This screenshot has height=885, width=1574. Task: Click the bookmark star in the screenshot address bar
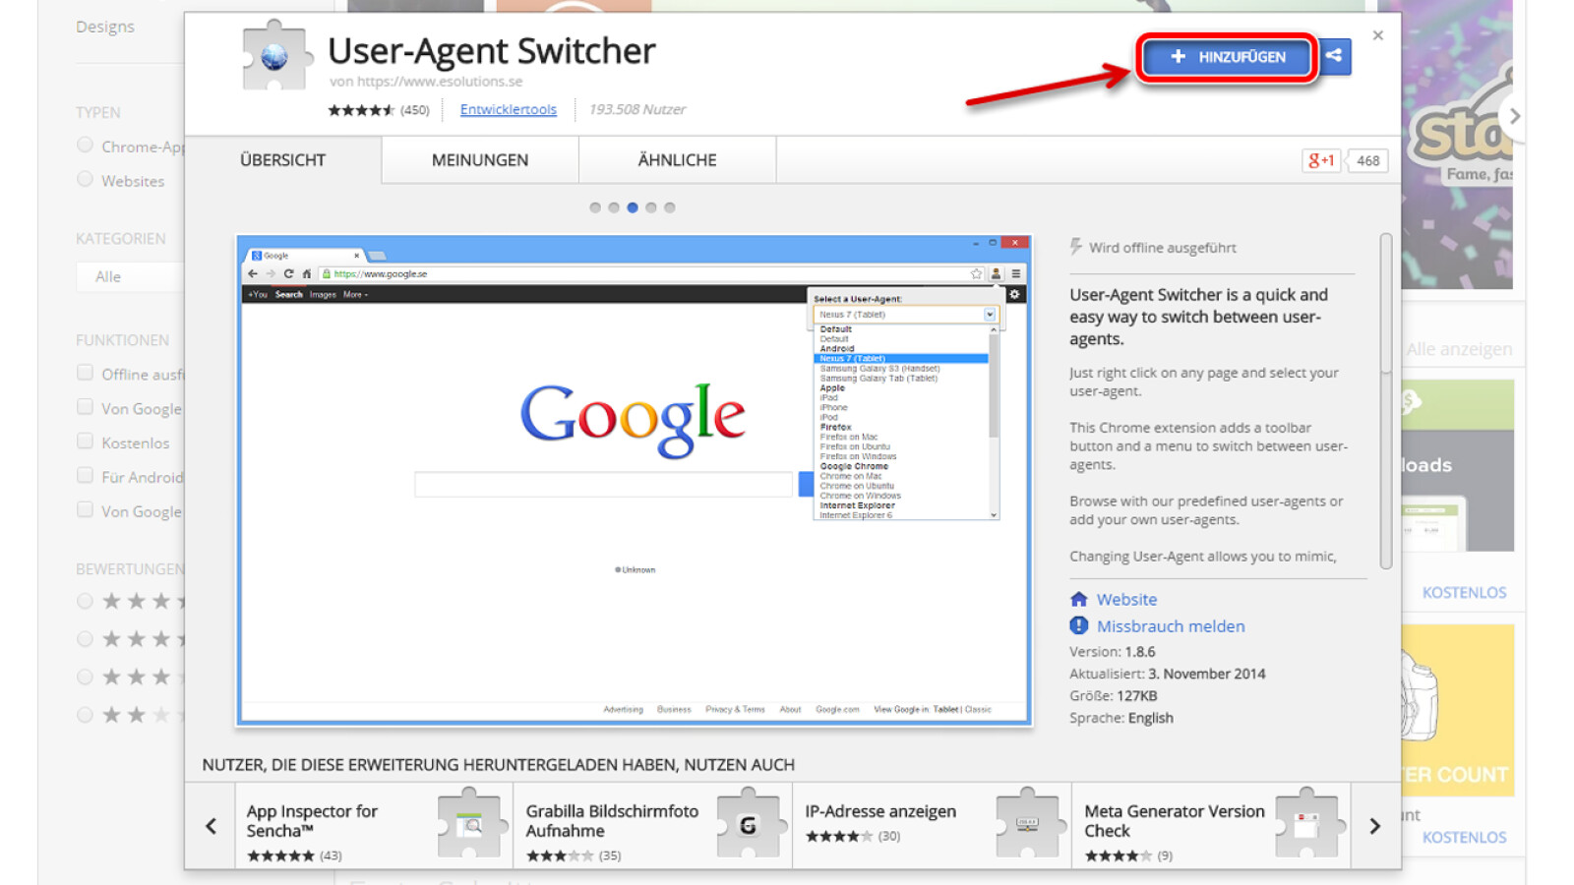[x=976, y=273]
